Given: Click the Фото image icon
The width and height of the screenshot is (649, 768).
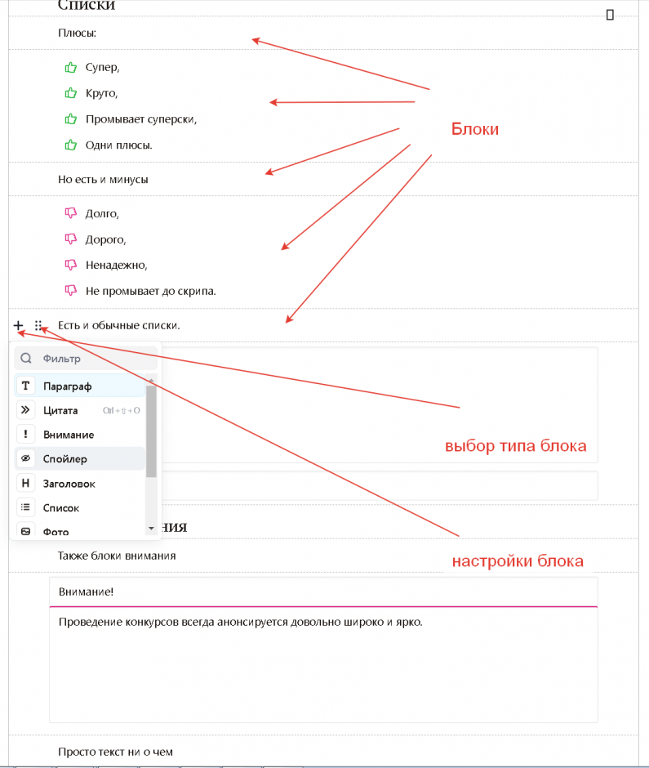Looking at the screenshot, I should click(x=25, y=531).
